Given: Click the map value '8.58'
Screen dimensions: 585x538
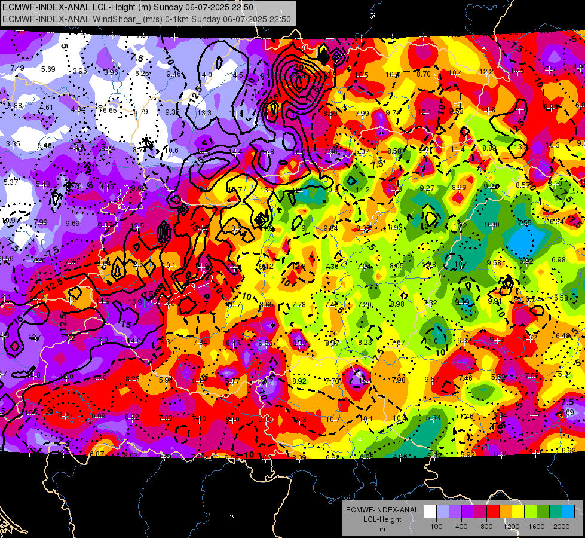Looking at the screenshot, I should [394, 151].
